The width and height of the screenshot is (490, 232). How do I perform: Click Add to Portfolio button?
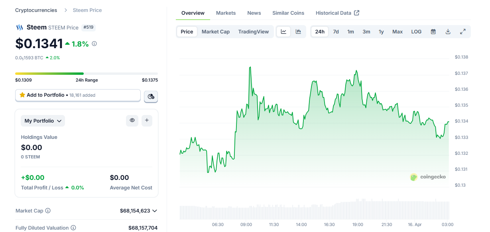(x=78, y=95)
